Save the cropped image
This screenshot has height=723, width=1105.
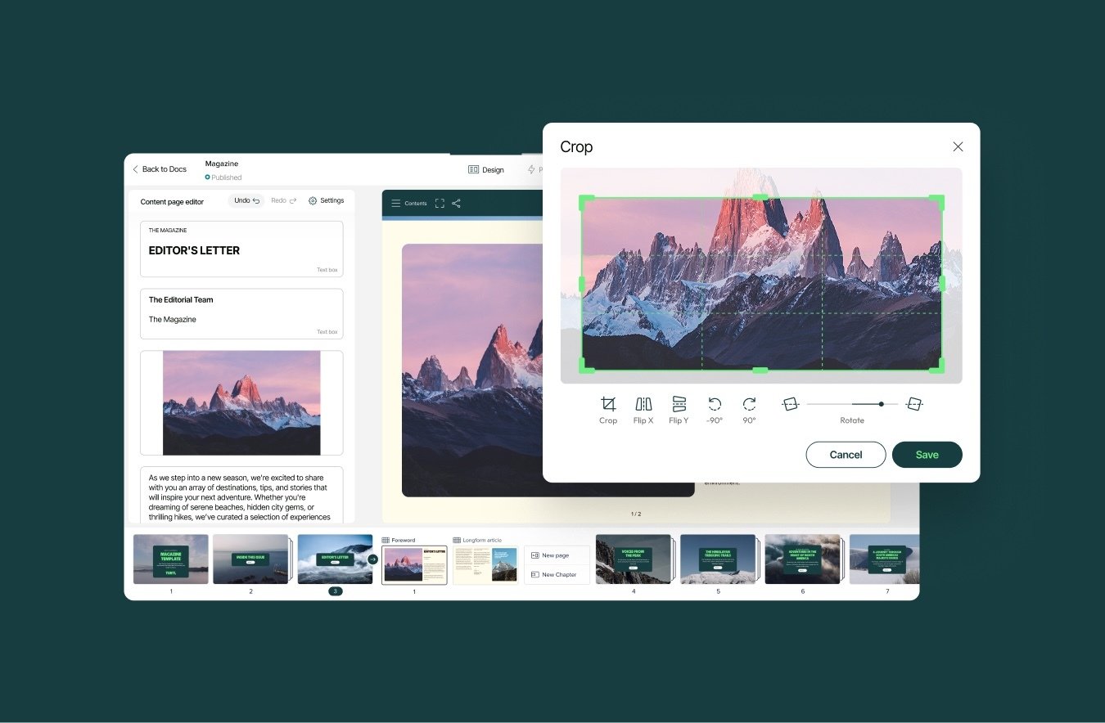pyautogui.click(x=927, y=455)
